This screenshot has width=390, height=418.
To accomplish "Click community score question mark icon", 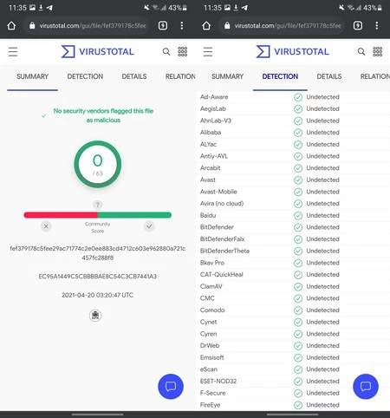I will pos(98,205).
